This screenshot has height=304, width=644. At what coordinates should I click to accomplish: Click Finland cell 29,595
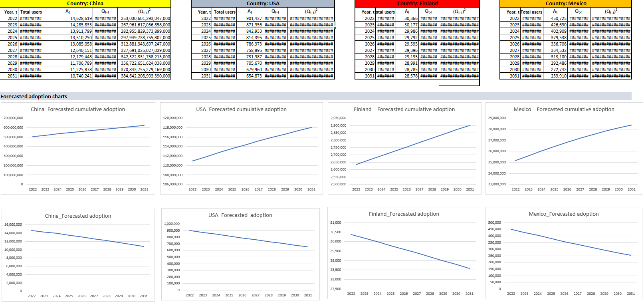tap(407, 44)
